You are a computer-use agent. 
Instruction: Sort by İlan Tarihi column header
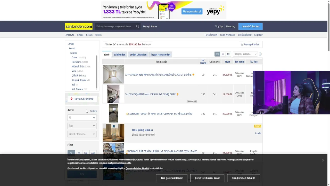click(240, 62)
